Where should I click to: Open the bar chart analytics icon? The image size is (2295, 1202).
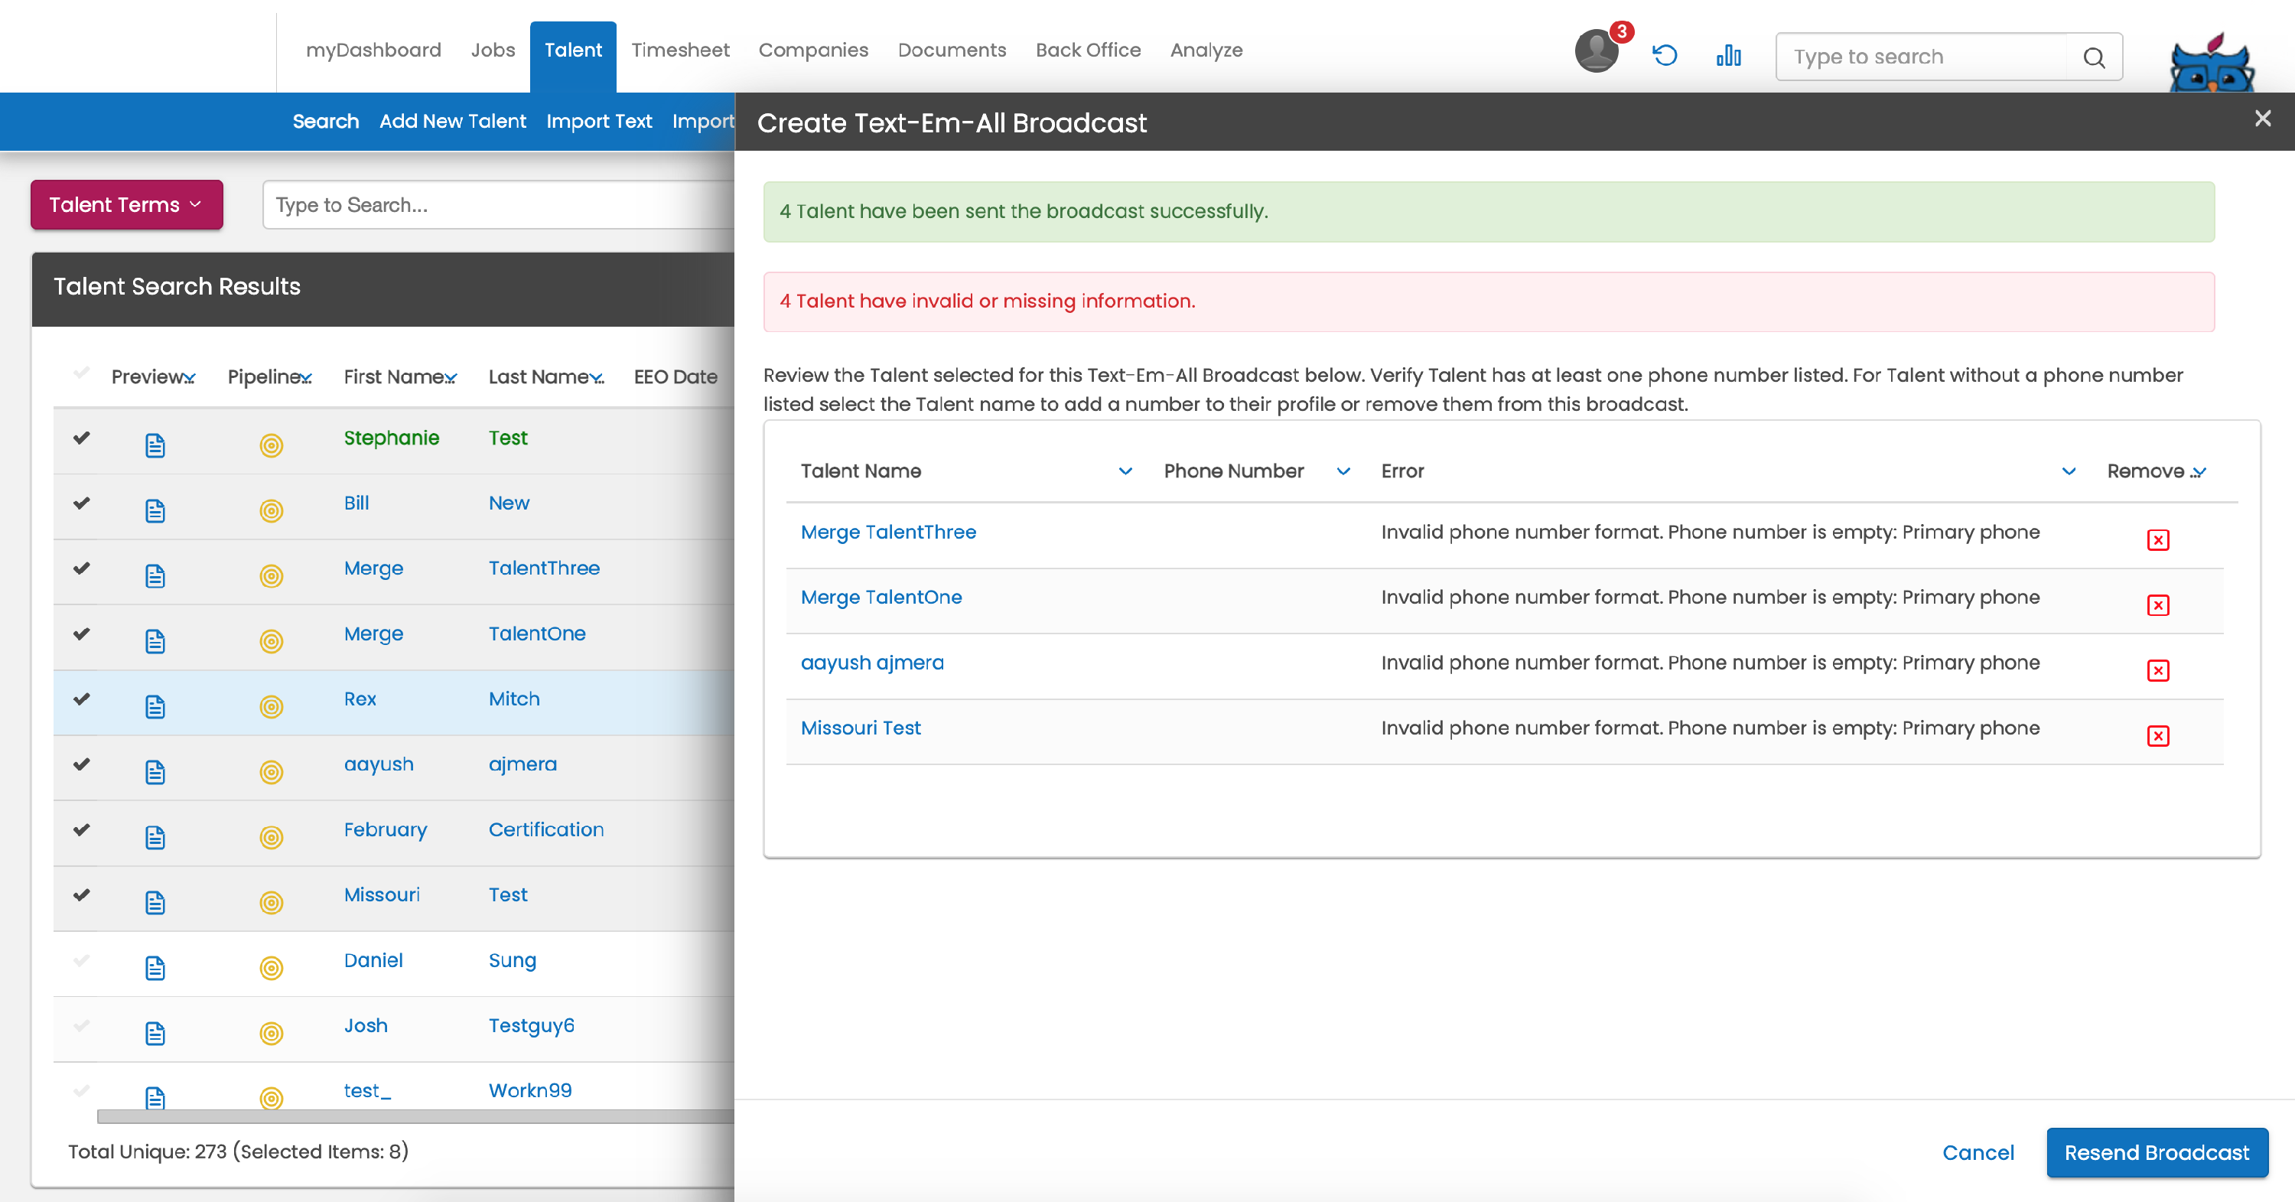[x=1727, y=55]
